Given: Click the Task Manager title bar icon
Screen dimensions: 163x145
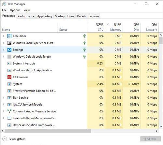Looking at the screenshot, I should coord(4,4).
